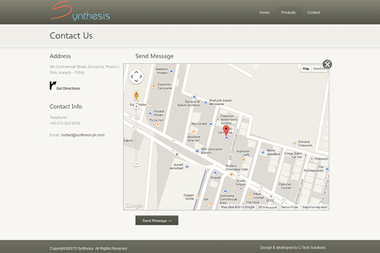This screenshot has height=253, width=380.
Task: Click NazJunaid shop marker
Action: [211, 124]
